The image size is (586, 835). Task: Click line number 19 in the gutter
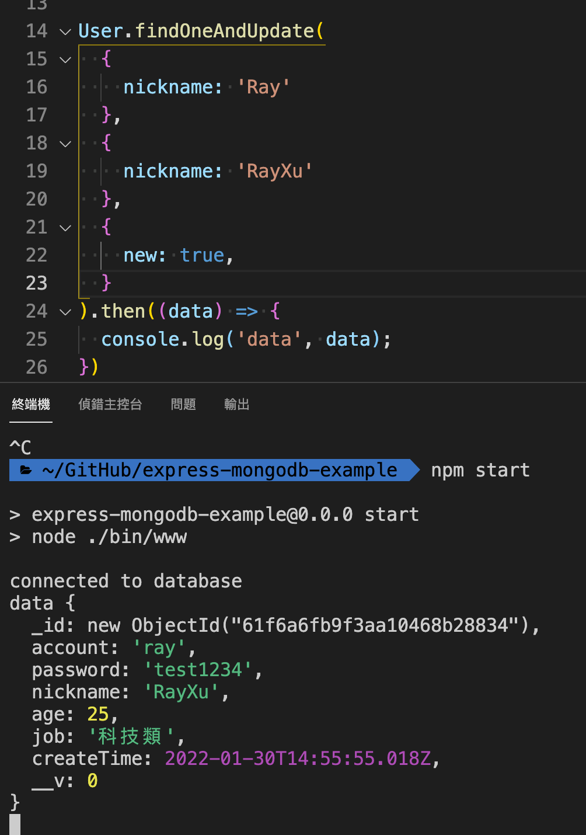[x=36, y=171]
